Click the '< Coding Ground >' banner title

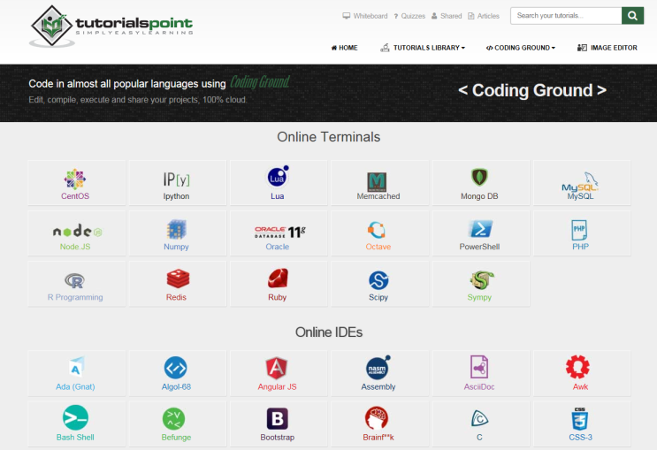(532, 90)
